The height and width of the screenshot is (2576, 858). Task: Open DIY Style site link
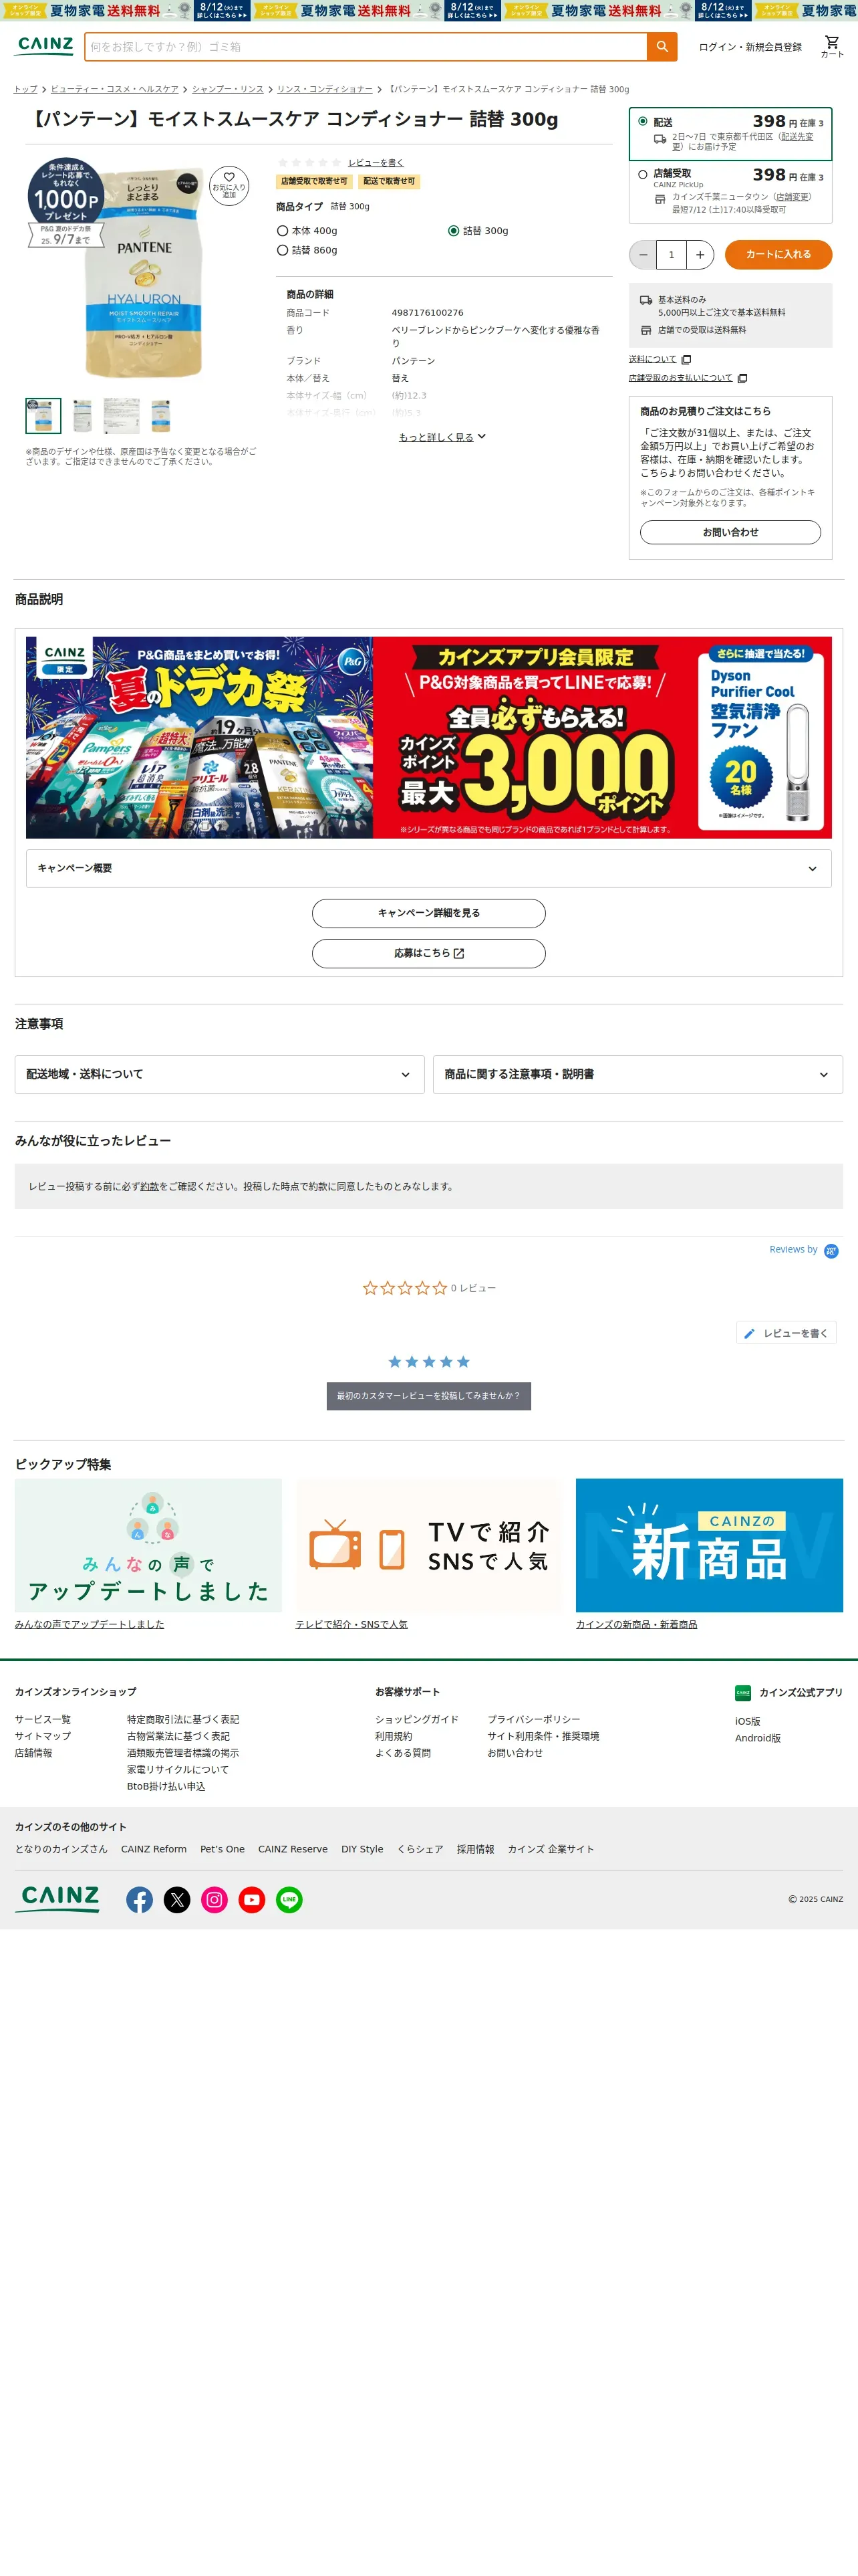363,1849
